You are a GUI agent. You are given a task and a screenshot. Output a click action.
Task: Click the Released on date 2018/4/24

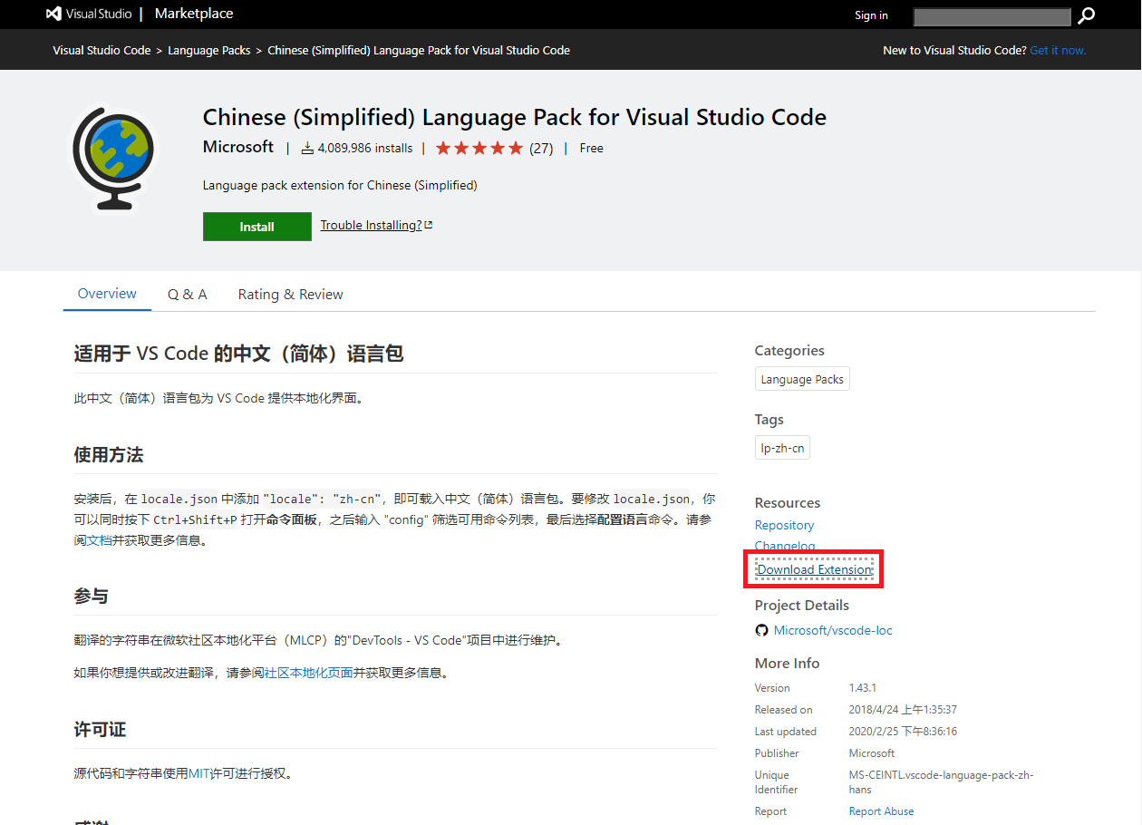(903, 710)
